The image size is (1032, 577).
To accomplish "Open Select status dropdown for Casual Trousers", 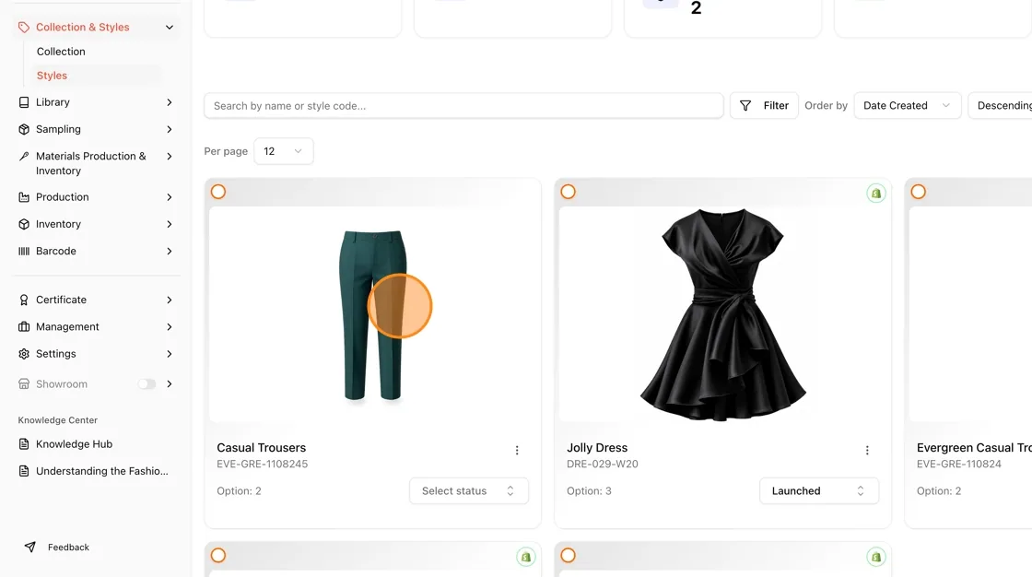I will 469,490.
